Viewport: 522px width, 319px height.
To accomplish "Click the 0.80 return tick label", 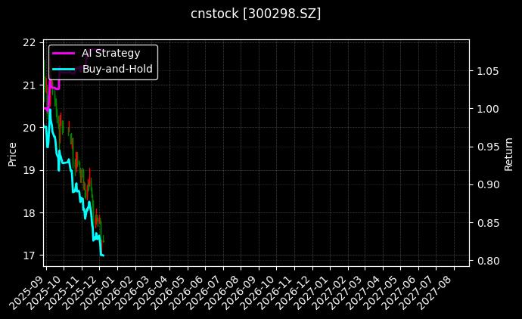I will (x=487, y=261).
